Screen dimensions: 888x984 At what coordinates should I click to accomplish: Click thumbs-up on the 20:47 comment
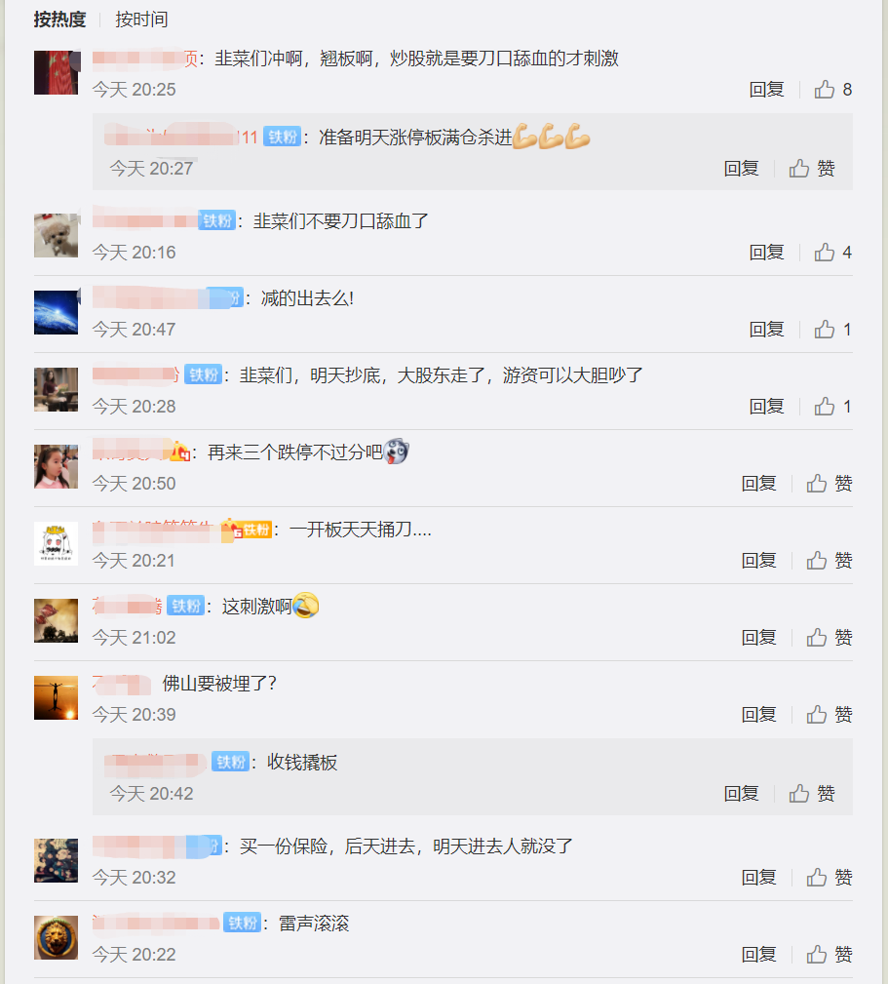[832, 330]
